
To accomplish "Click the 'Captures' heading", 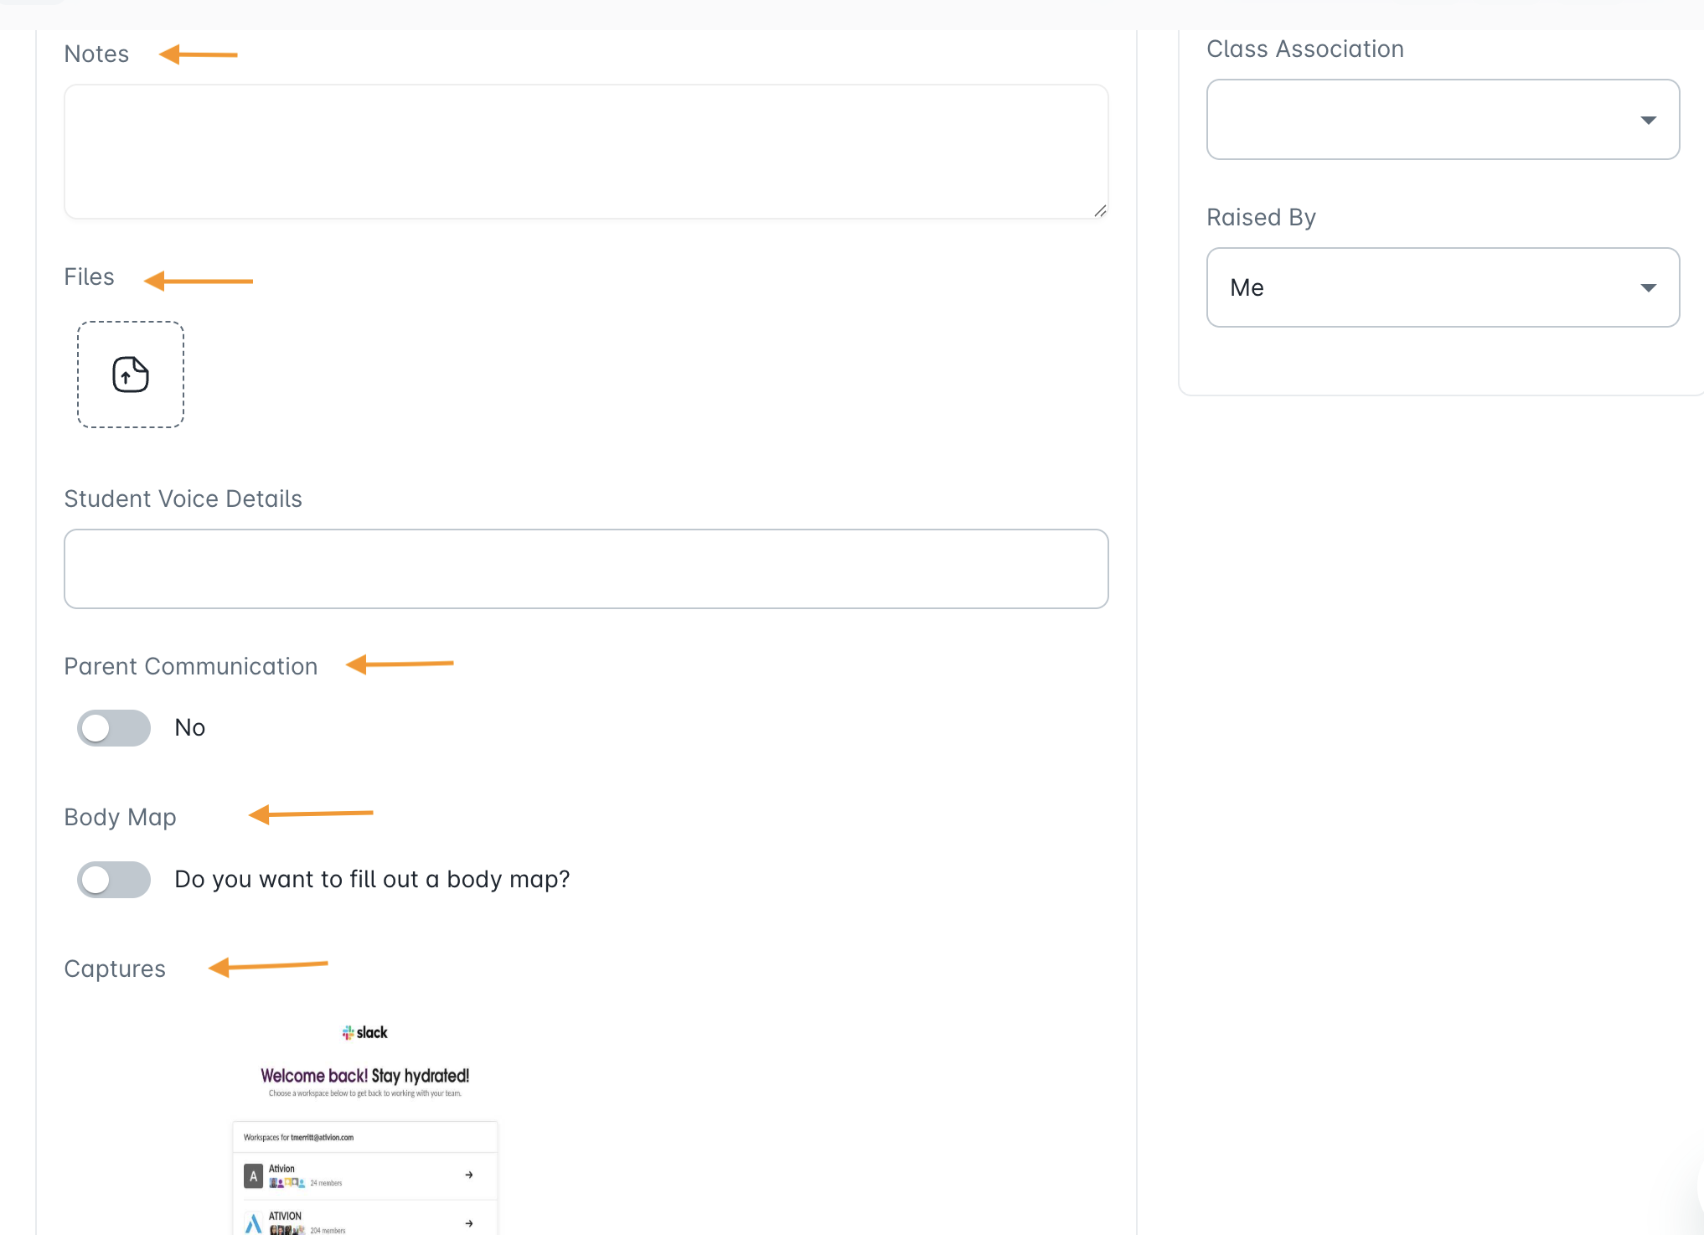I will [115, 969].
